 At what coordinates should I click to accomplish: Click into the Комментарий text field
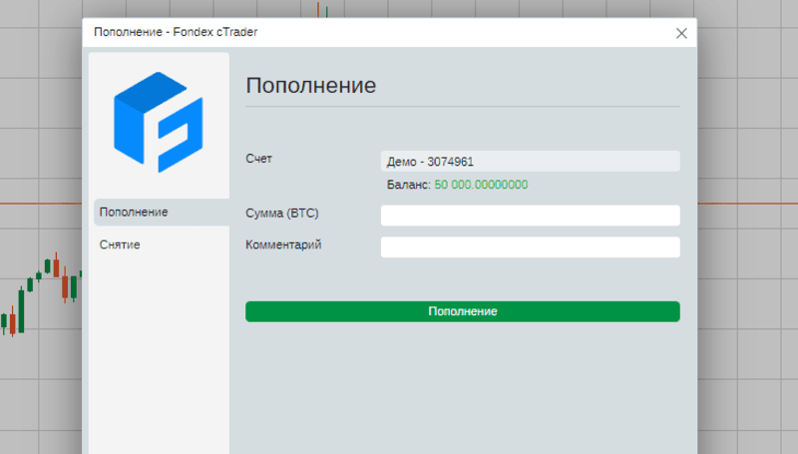tap(531, 246)
